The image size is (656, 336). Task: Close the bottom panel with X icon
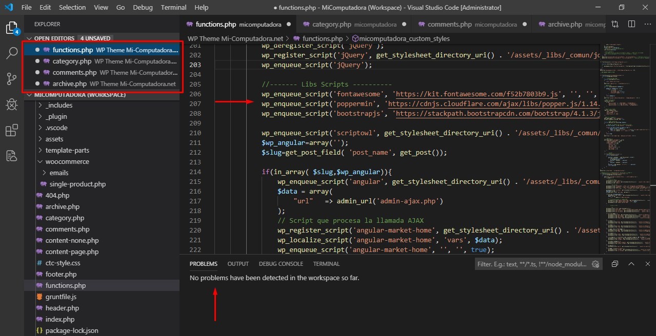(x=647, y=264)
